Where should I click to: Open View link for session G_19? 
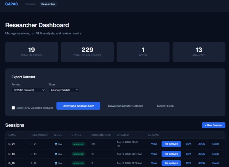(154, 163)
